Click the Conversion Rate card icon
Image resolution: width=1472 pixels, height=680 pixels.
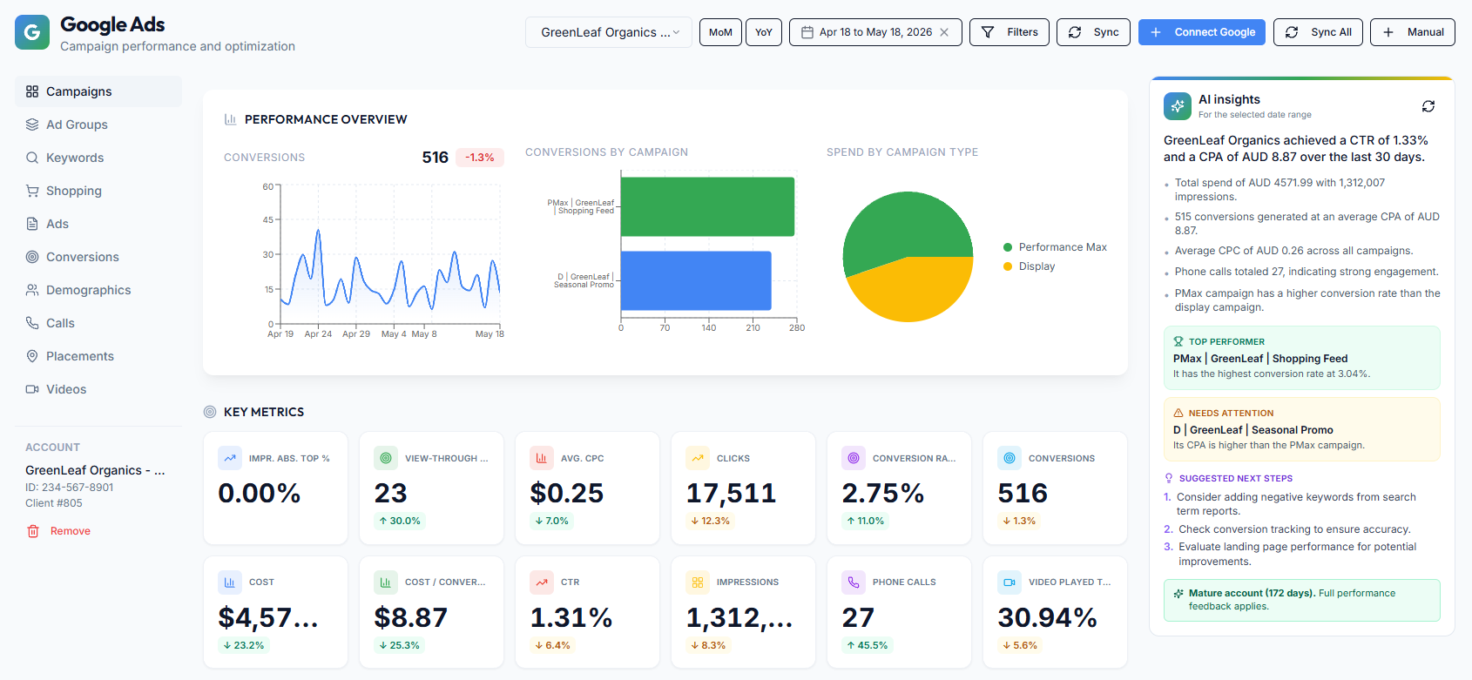tap(854, 458)
